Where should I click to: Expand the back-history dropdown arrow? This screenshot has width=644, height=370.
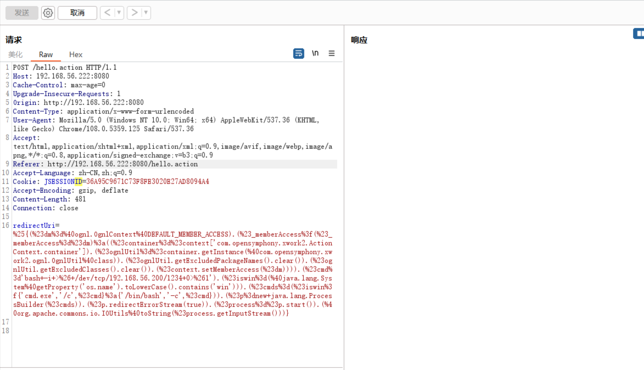(x=119, y=13)
